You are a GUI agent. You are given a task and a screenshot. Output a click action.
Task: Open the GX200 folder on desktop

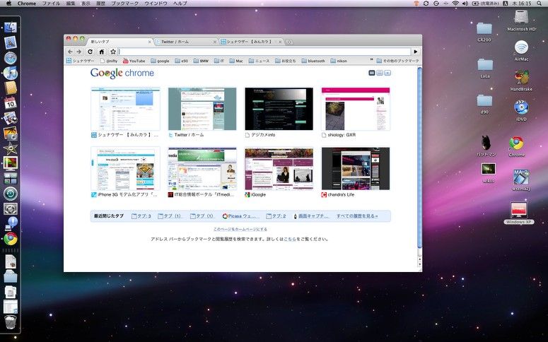click(x=484, y=32)
